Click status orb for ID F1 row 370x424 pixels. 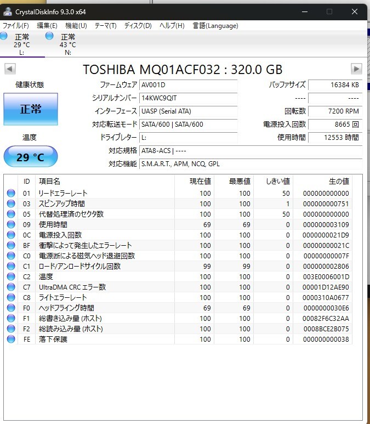tap(11, 318)
